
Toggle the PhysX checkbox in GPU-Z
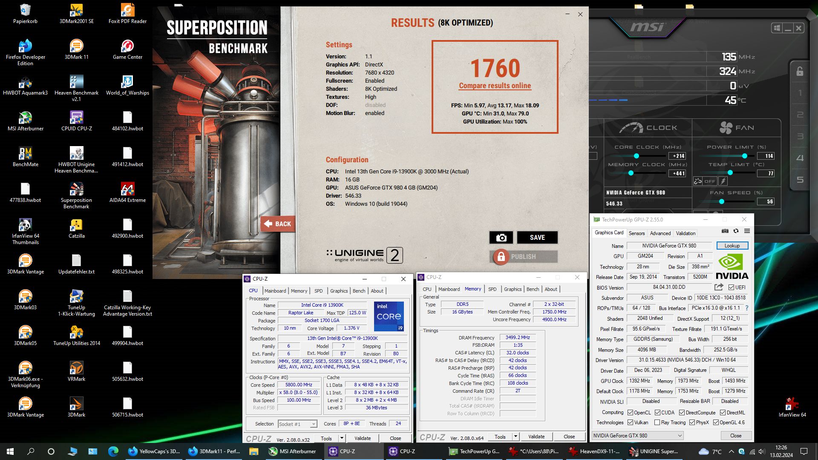point(692,423)
